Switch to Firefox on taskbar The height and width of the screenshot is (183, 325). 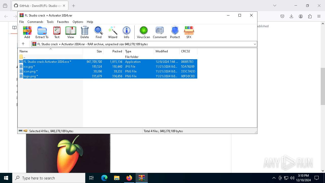(x=129, y=178)
